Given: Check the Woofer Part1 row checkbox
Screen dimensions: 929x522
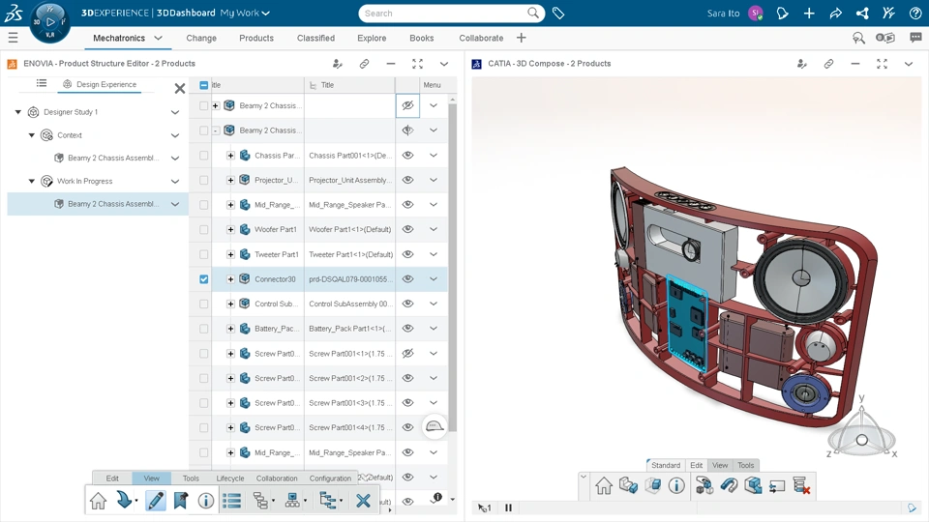Looking at the screenshot, I should pos(204,229).
